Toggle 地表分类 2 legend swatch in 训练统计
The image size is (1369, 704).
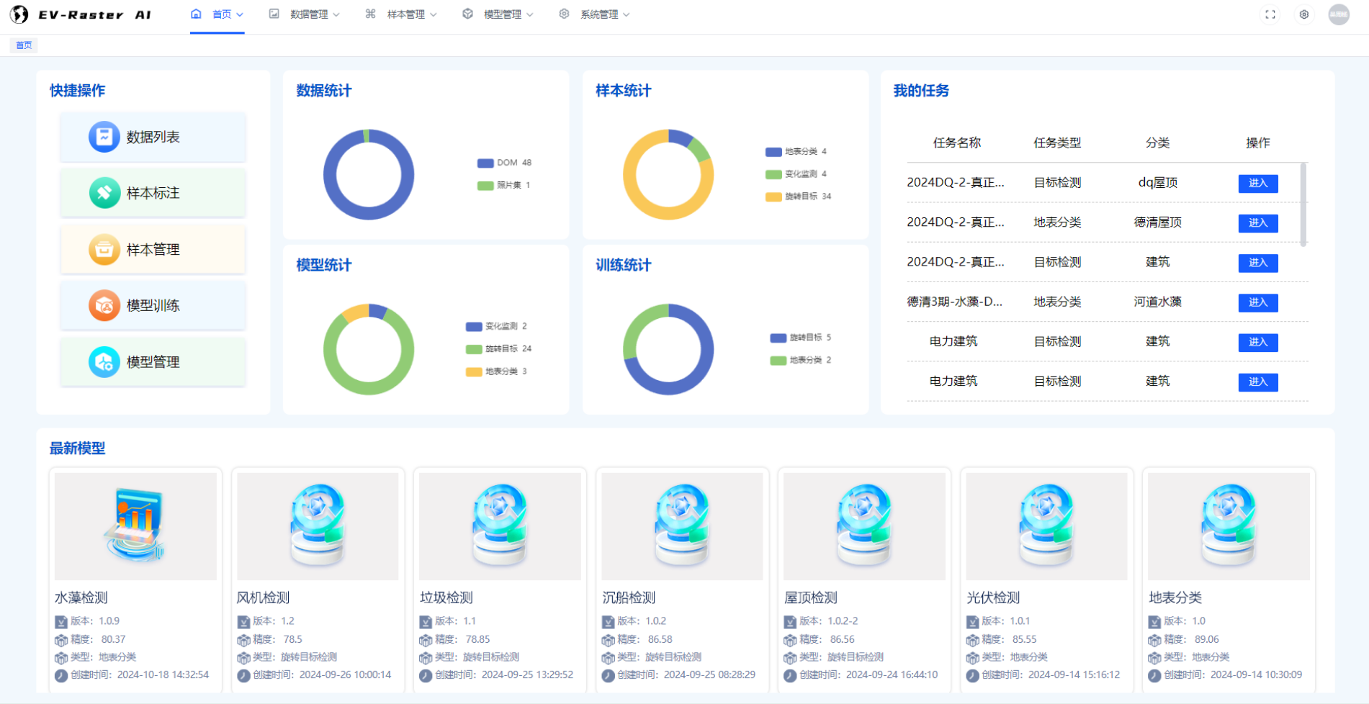[778, 361]
